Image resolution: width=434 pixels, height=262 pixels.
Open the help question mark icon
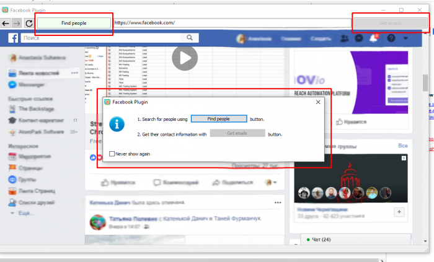pyautogui.click(x=391, y=38)
